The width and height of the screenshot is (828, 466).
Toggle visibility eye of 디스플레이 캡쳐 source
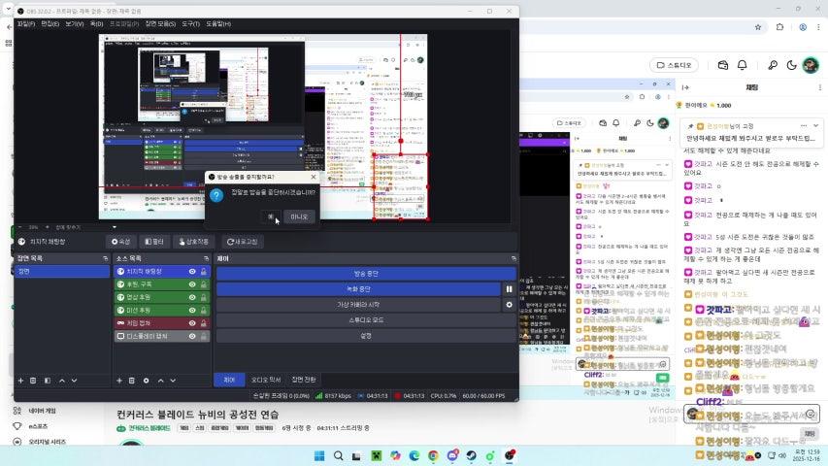coord(192,336)
